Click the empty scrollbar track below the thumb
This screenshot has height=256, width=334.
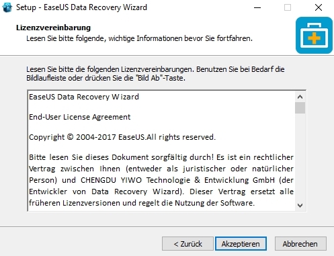(300, 157)
